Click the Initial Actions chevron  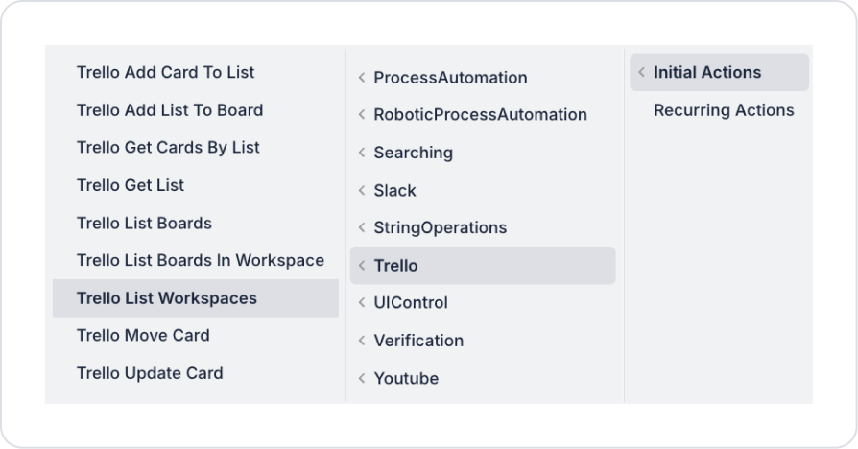click(641, 73)
